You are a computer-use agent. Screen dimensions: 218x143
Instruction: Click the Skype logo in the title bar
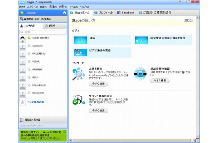tap(22, 2)
